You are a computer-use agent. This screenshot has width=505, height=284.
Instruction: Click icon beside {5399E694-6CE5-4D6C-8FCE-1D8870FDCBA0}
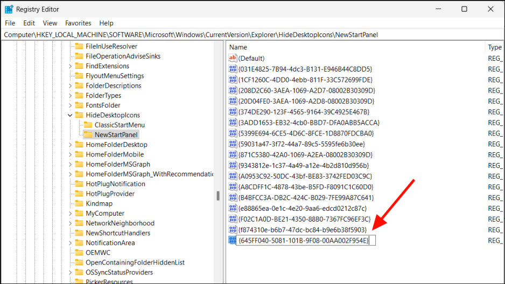[233, 133]
